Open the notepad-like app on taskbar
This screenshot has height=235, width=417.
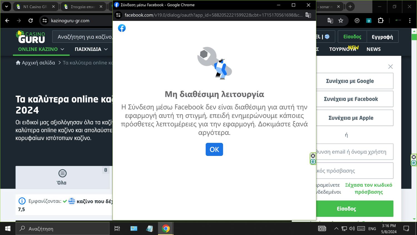(x=150, y=229)
